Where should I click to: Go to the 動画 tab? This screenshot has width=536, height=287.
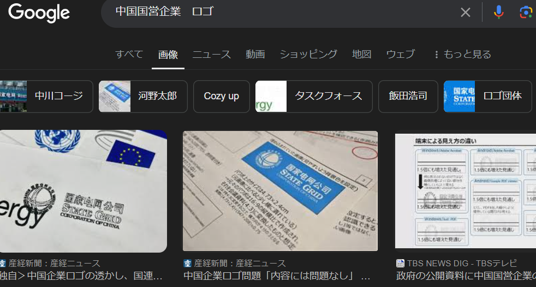255,55
